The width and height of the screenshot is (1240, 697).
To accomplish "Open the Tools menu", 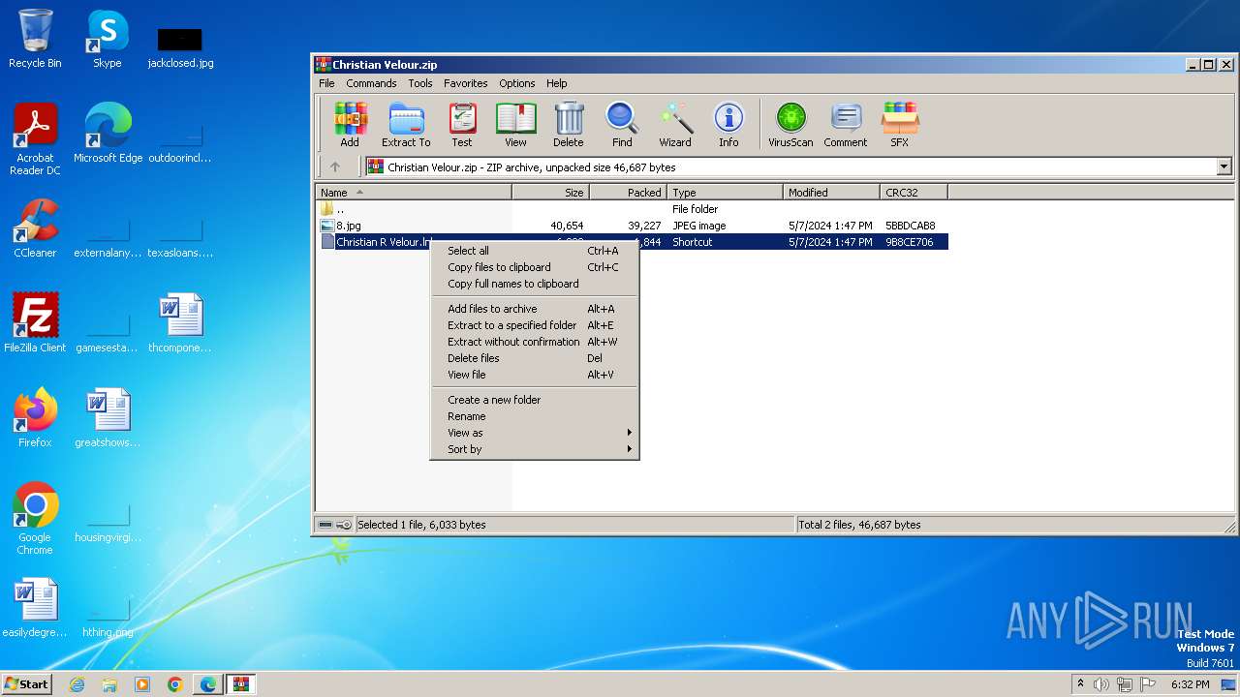I will [x=420, y=83].
